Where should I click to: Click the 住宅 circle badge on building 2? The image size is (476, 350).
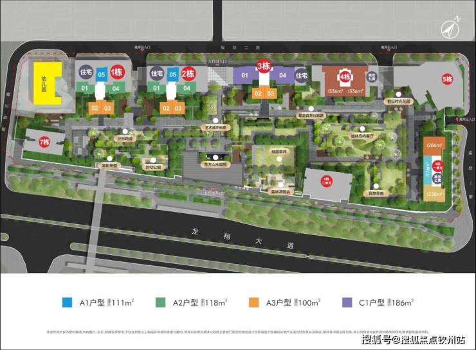point(157,73)
